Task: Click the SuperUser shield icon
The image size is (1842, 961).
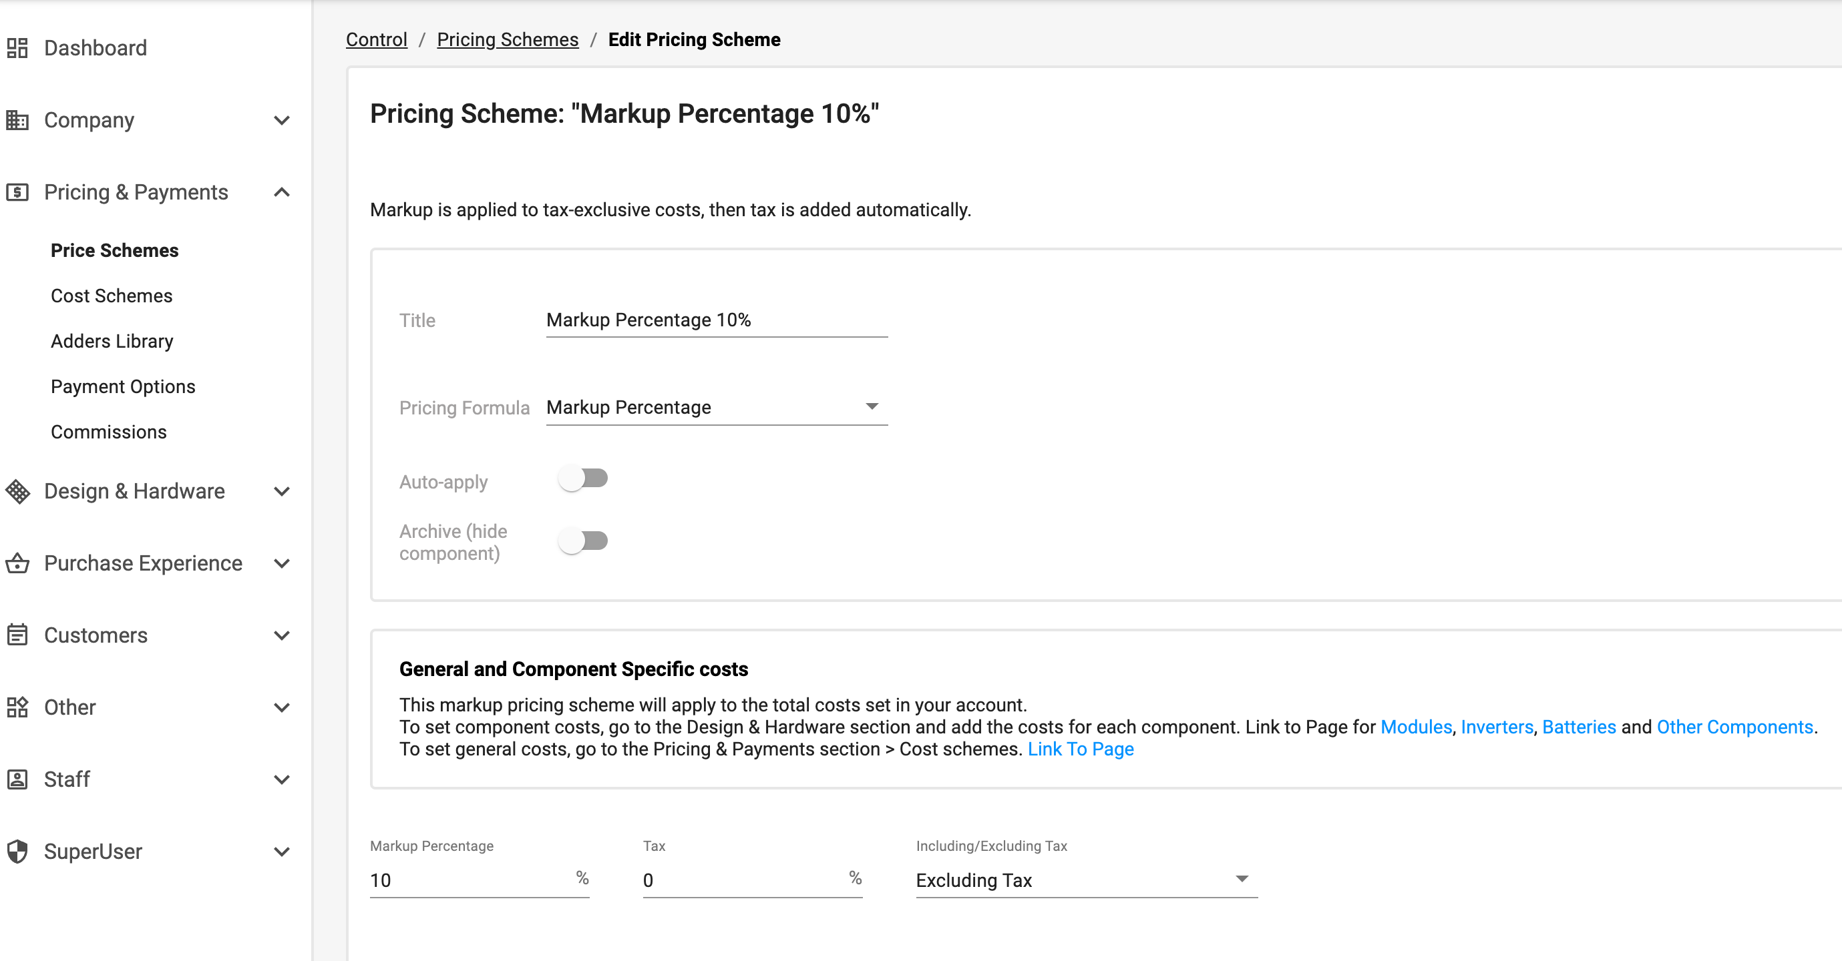Action: [x=17, y=852]
